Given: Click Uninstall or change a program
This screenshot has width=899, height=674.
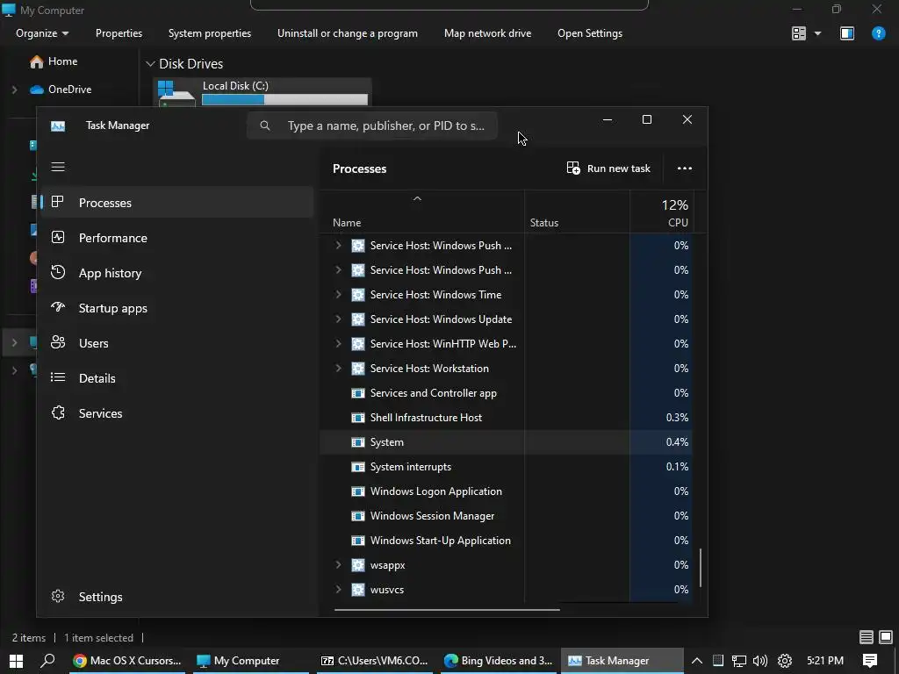Looking at the screenshot, I should 348,33.
